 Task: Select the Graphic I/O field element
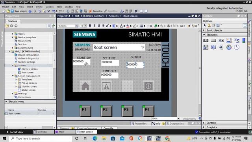[x=229, y=40]
